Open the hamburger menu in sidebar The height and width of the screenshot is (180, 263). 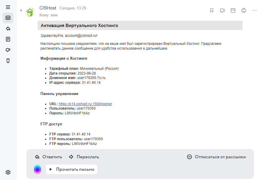[x=8, y=7]
